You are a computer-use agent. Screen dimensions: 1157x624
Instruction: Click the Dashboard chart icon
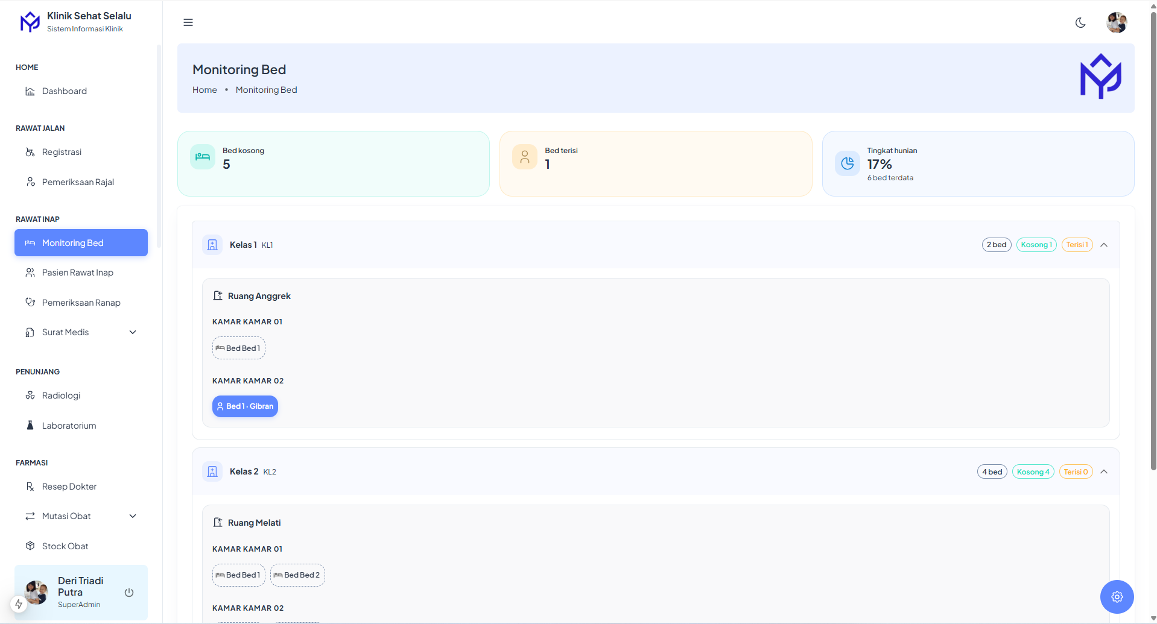pyautogui.click(x=30, y=91)
